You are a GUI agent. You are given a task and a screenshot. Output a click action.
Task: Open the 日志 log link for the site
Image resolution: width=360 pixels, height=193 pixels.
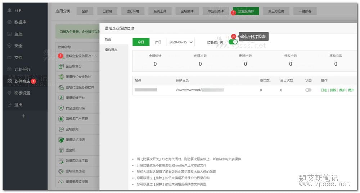click(x=324, y=90)
